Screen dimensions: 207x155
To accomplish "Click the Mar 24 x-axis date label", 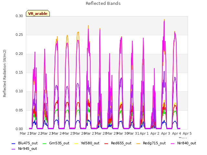I will [58, 133].
